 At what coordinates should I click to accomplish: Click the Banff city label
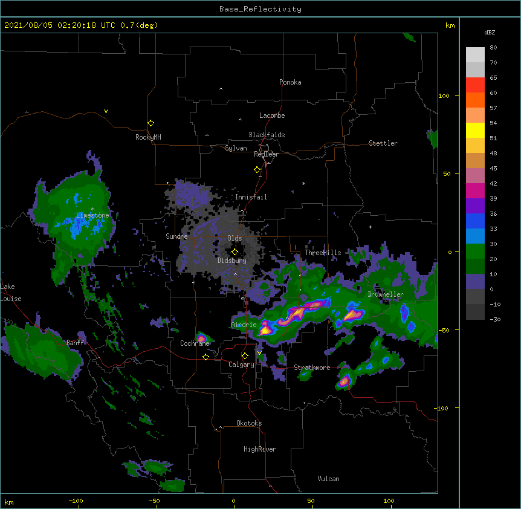[x=76, y=343]
